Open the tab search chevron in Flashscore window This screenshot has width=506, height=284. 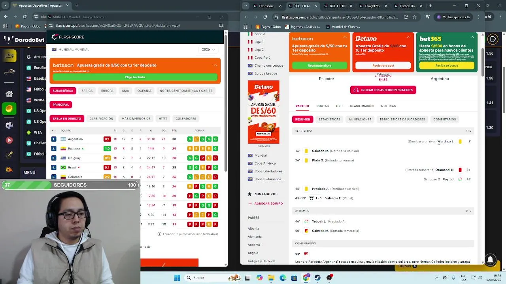[x=245, y=6]
